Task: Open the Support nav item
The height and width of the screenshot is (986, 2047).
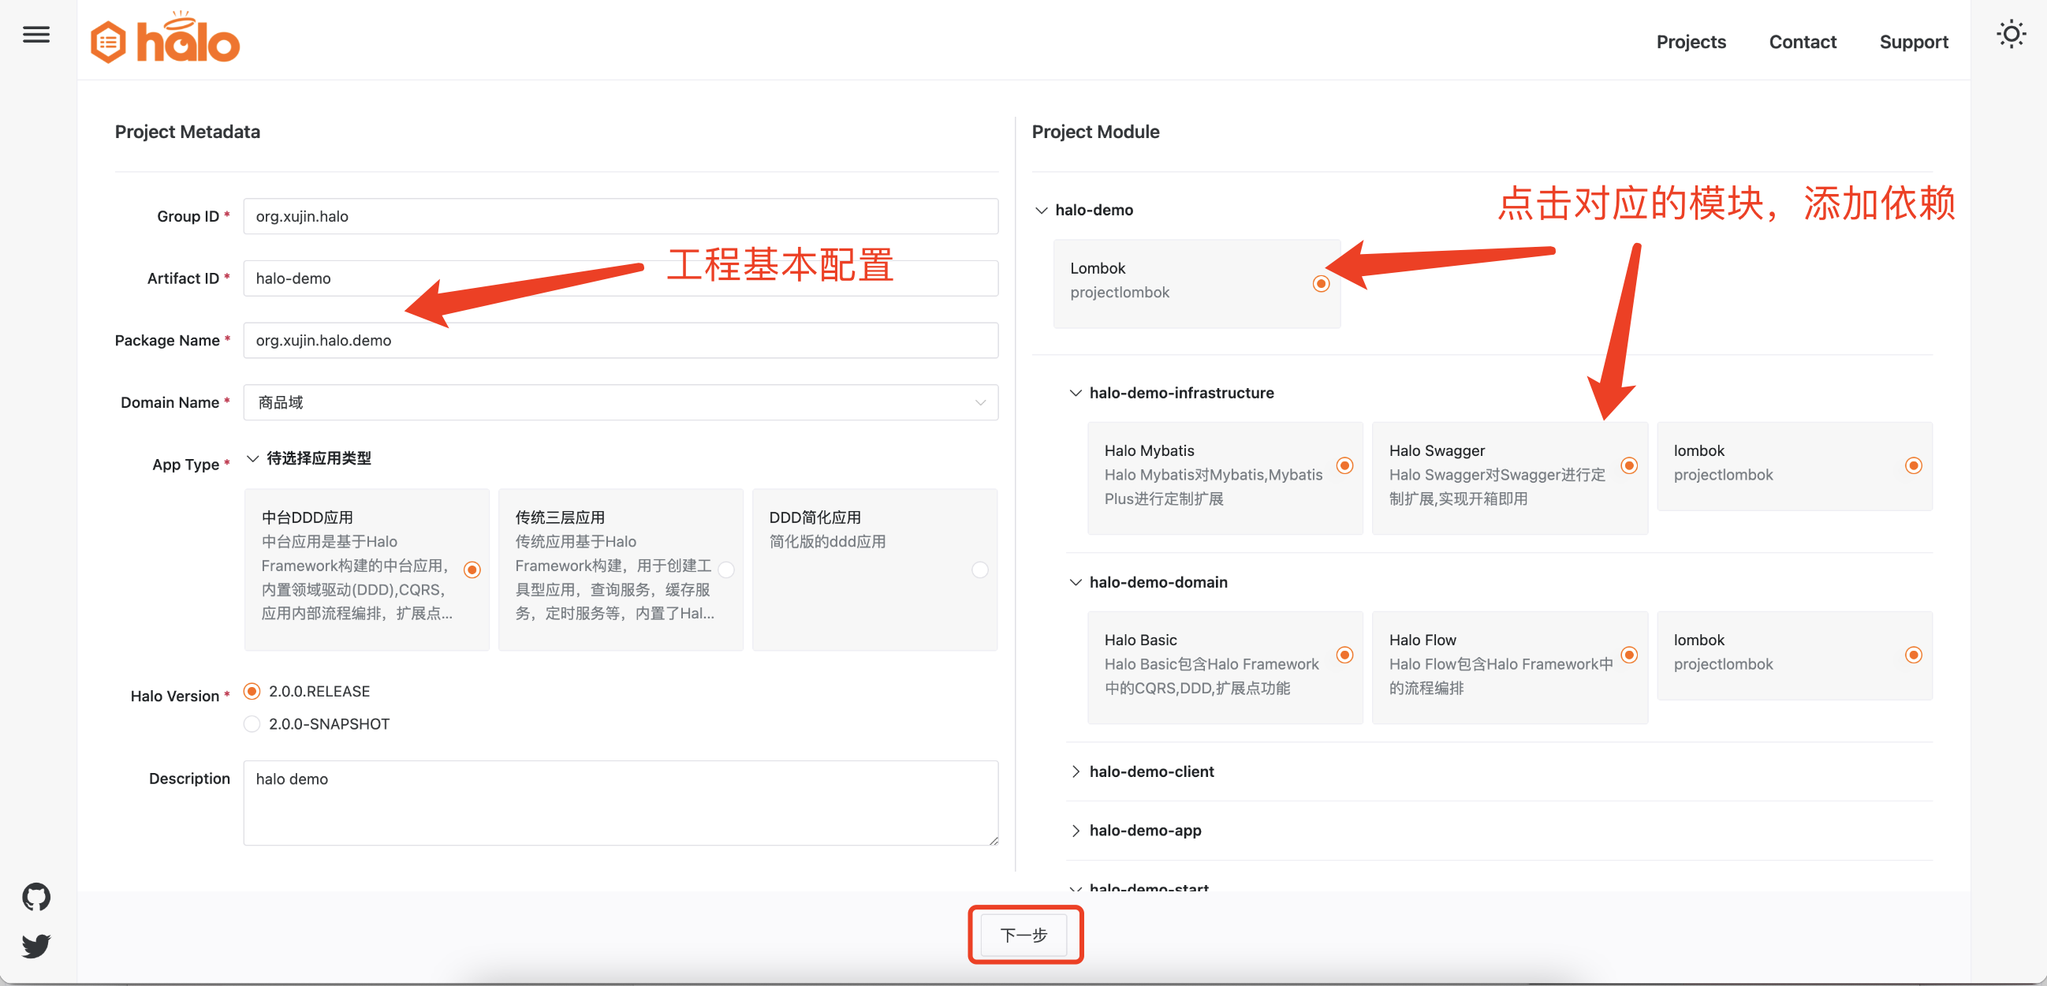Action: pos(1914,42)
